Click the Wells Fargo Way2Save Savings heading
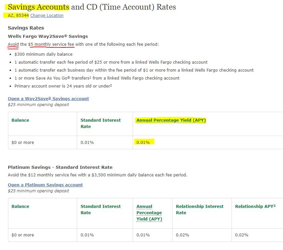This screenshot has height=250, width=283. pyautogui.click(x=48, y=36)
